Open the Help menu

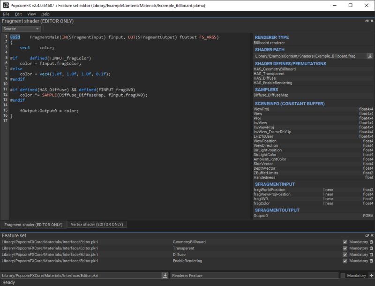pos(45,14)
